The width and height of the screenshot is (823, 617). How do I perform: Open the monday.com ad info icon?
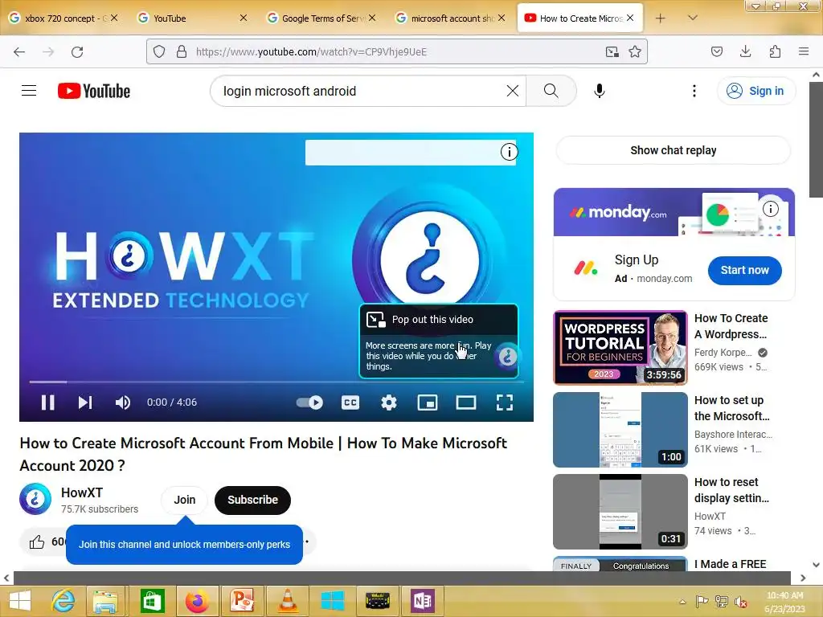pyautogui.click(x=770, y=209)
